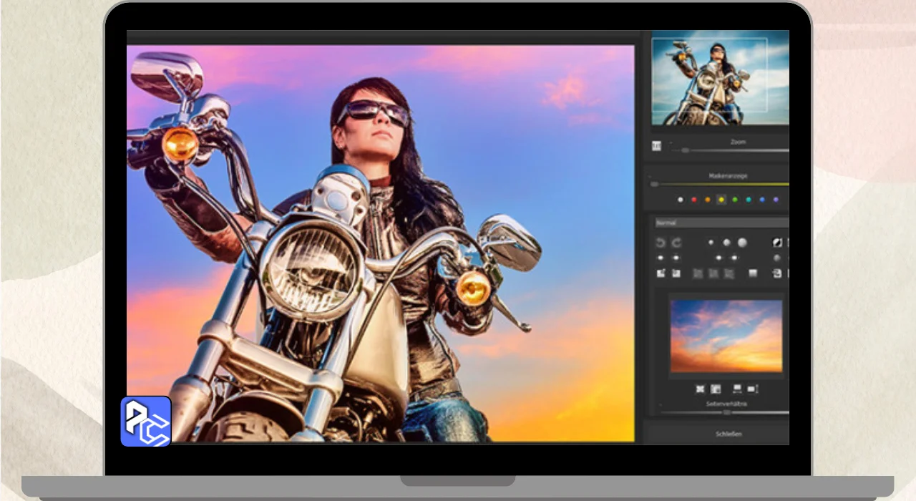The height and width of the screenshot is (501, 916).
Task: Click the gray gradient rectangle icon in bottom tool row
Action: pyautogui.click(x=753, y=273)
